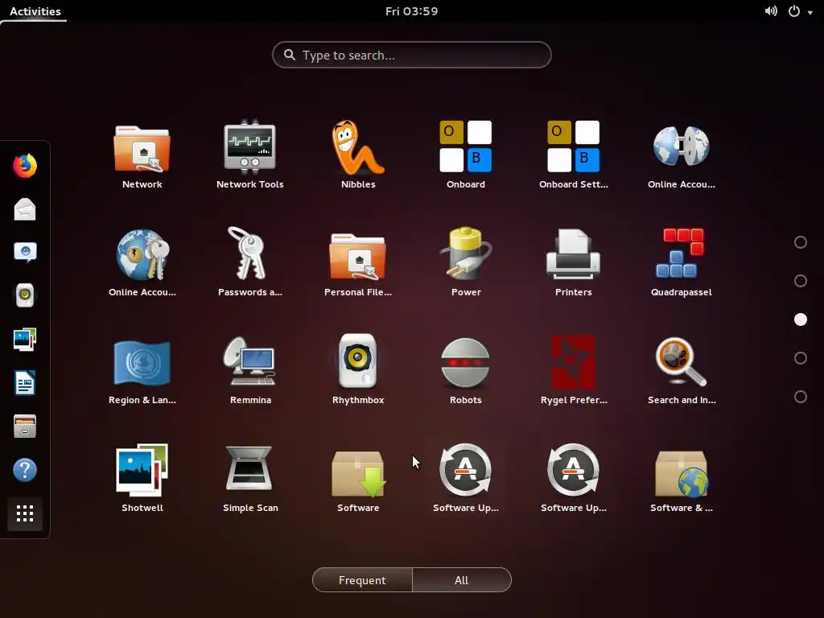Open Online Accounts with globe and keys icon
This screenshot has width=824, height=618.
click(142, 263)
